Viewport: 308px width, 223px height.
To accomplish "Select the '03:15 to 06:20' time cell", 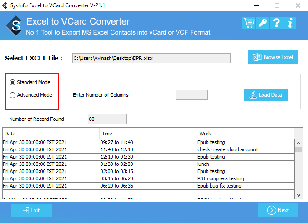I will (x=148, y=178).
